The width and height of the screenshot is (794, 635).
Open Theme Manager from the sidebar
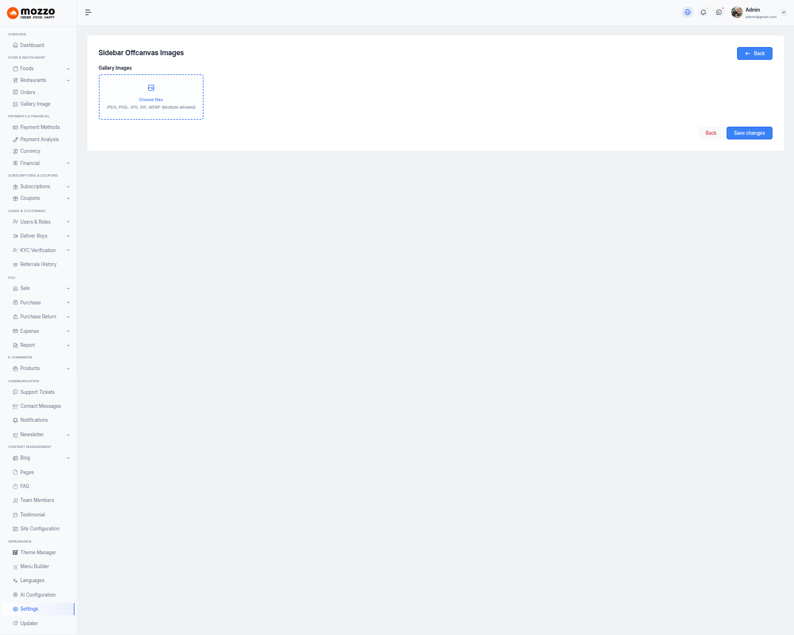[38, 553]
